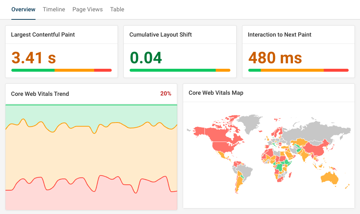Click the Cumulative Layout Shift heading
Image resolution: width=360 pixels, height=214 pixels.
coord(160,35)
